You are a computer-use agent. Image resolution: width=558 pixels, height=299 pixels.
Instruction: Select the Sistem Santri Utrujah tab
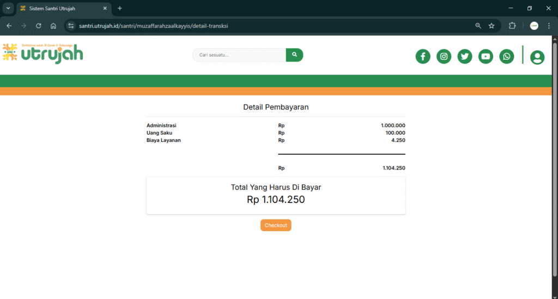60,8
